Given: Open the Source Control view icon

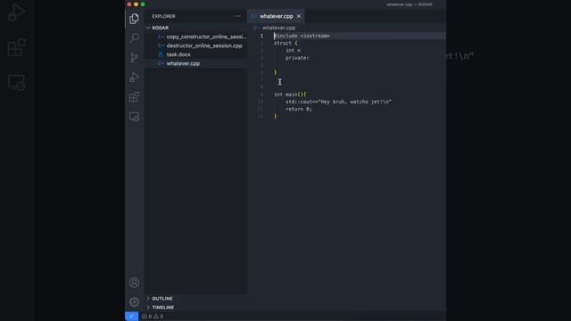Looking at the screenshot, I should (134, 57).
